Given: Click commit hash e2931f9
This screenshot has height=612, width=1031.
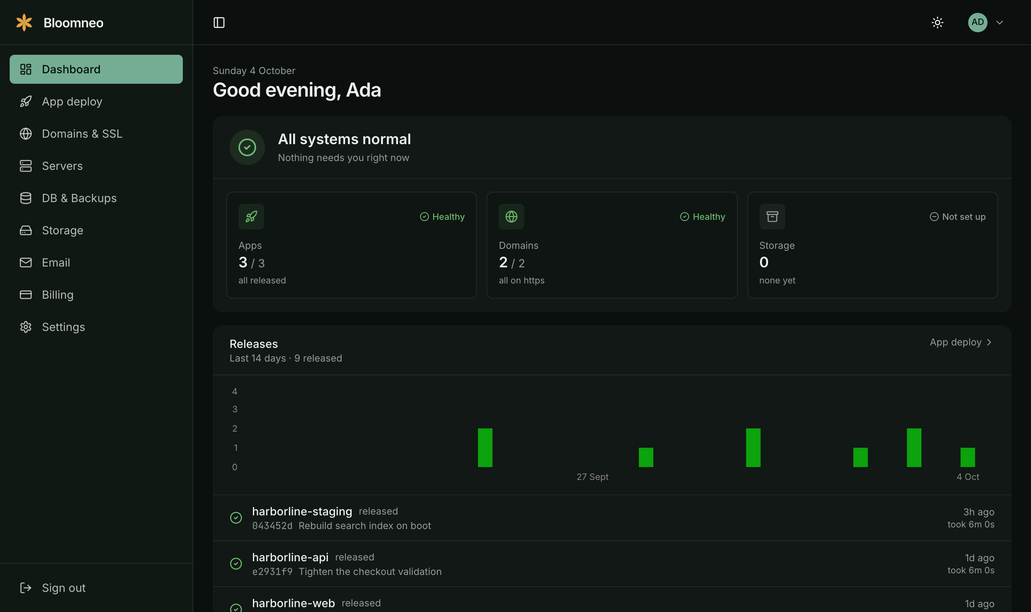Looking at the screenshot, I should coord(272,572).
